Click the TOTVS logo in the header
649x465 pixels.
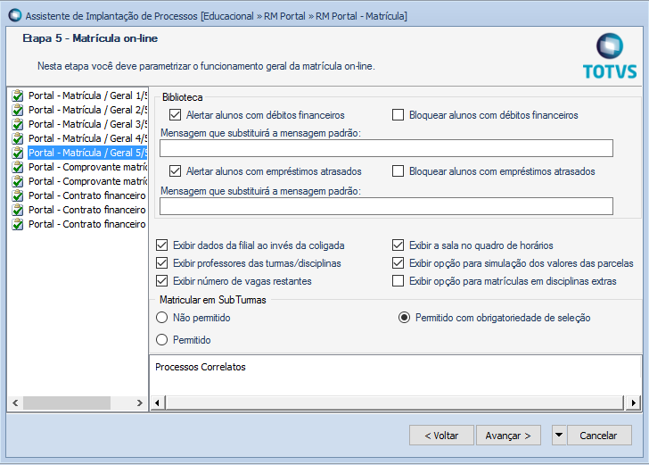coord(610,57)
